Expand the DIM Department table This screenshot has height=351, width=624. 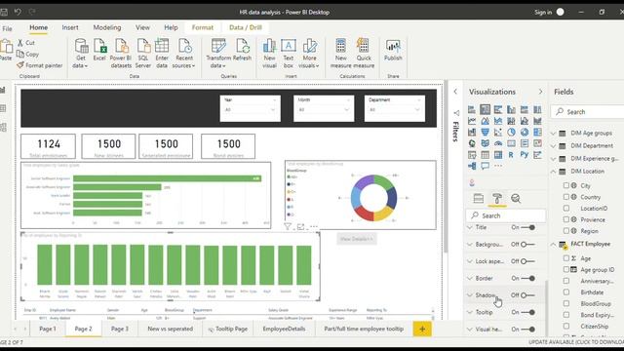[553, 146]
